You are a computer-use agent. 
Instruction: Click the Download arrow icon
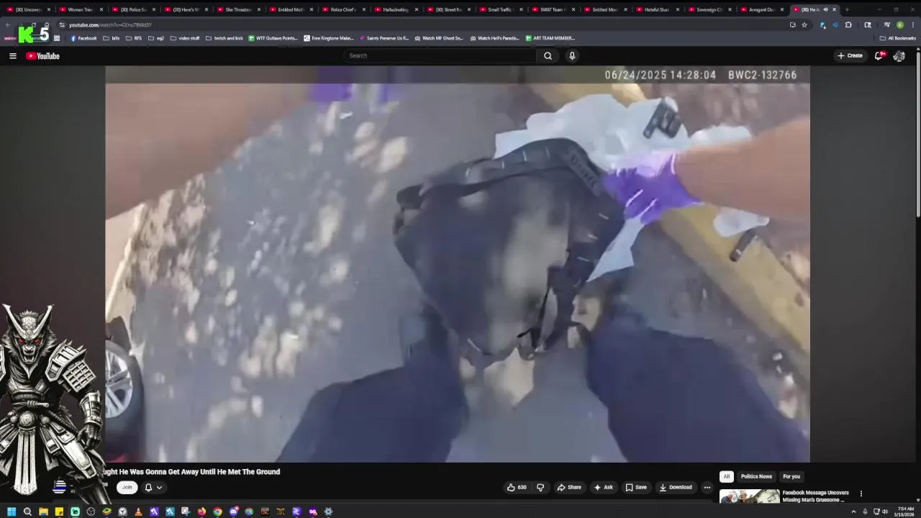[x=663, y=487]
